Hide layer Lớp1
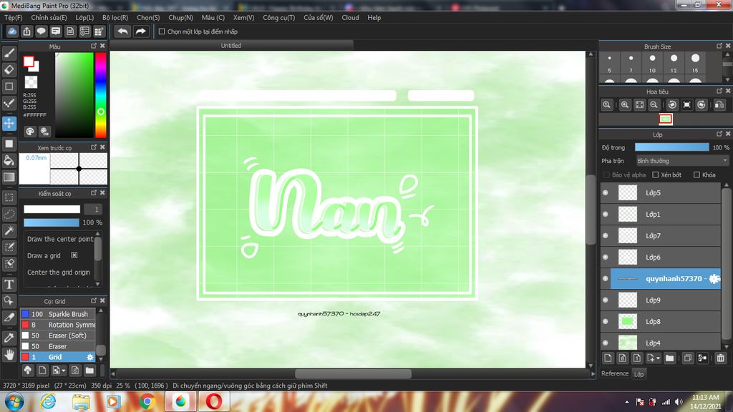Screen dimensions: 733x412 click(x=606, y=214)
